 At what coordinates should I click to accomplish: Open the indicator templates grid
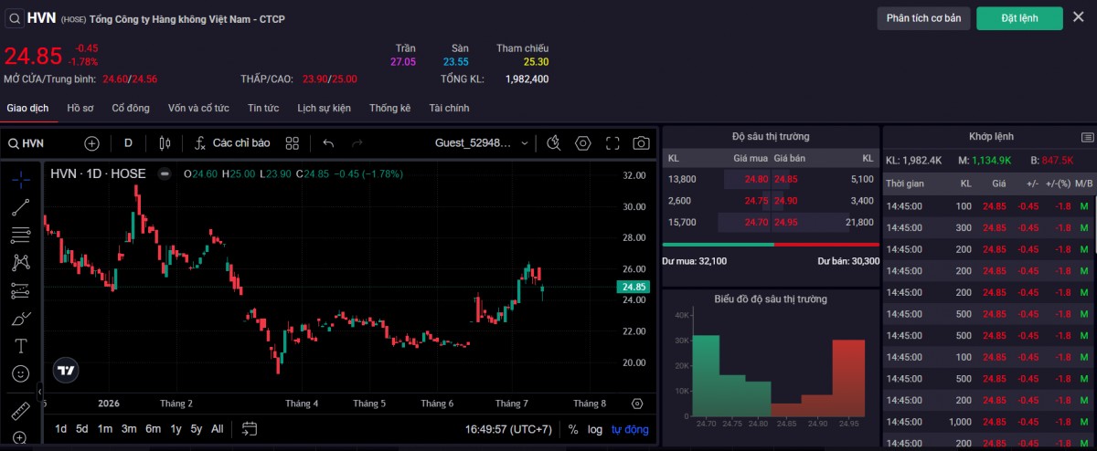[293, 143]
